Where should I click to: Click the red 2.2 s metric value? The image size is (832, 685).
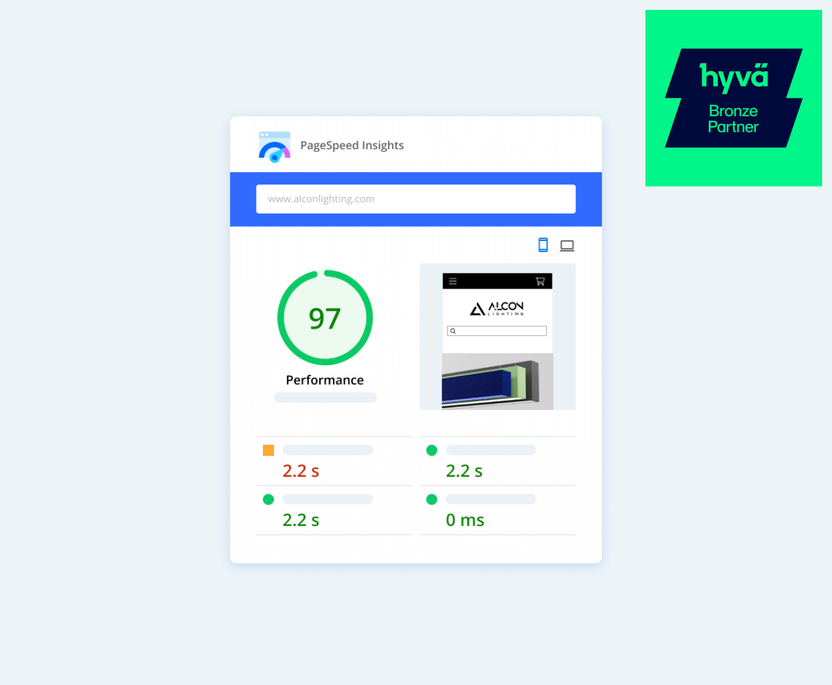[x=301, y=471]
